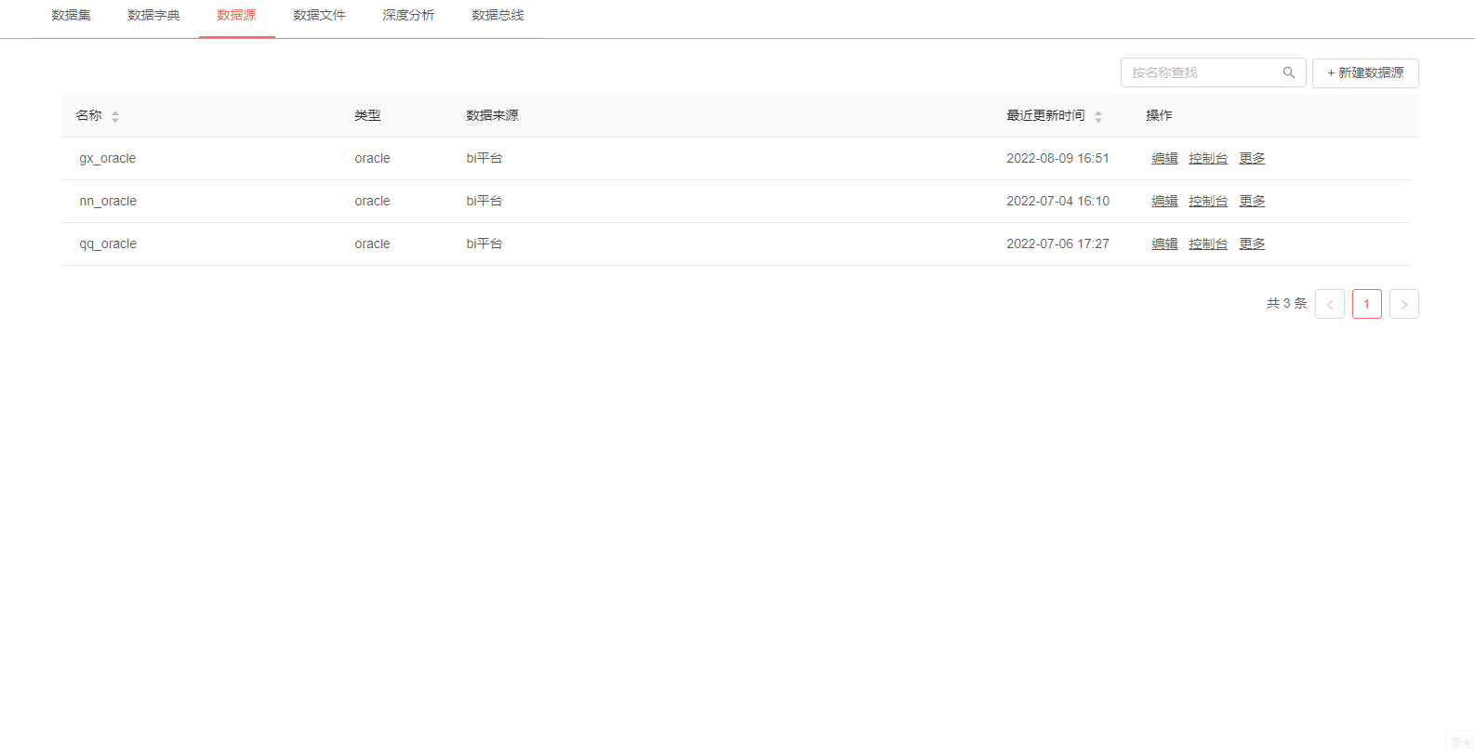
Task: Open 更多 menu for gx_oracle
Action: click(1252, 159)
